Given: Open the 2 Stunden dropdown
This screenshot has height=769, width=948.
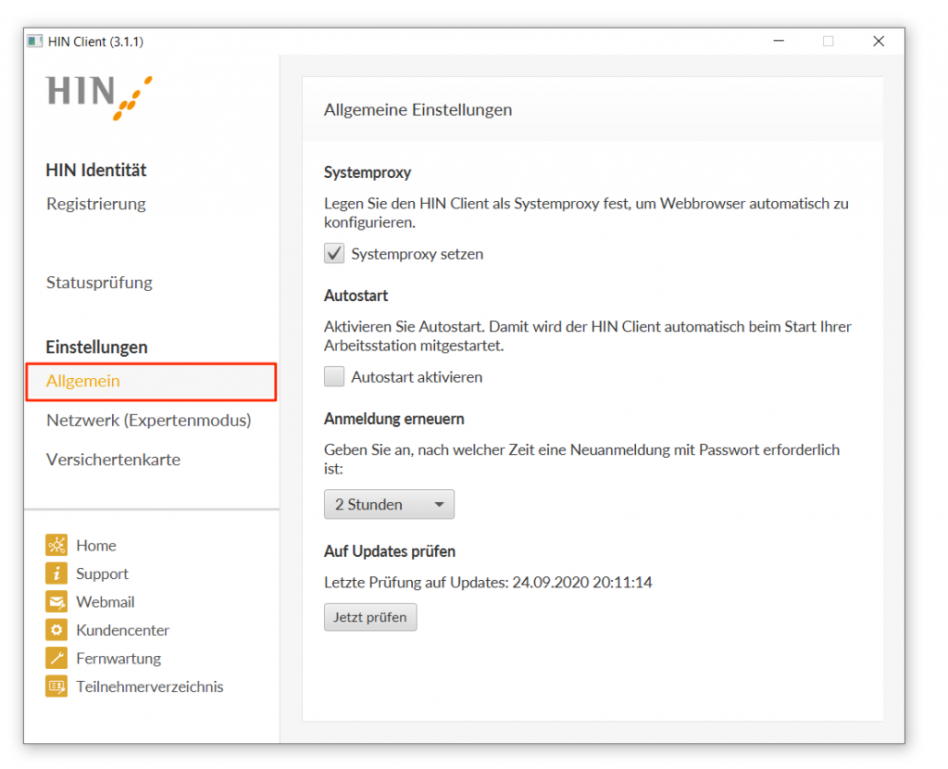Looking at the screenshot, I should (x=390, y=504).
